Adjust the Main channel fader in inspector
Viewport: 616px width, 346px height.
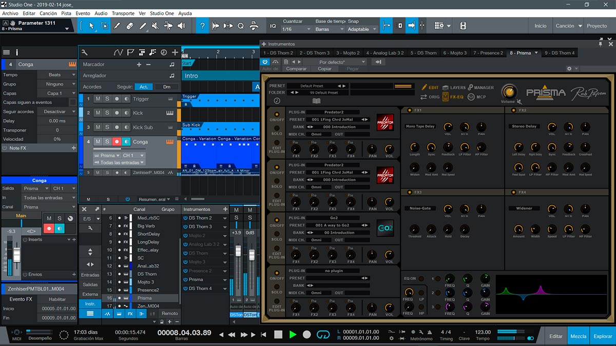point(17,254)
